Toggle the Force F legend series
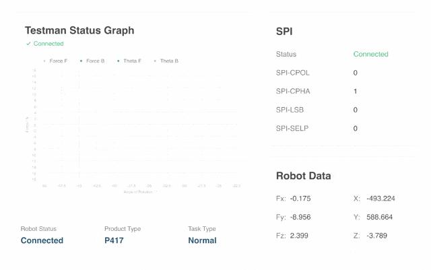 (57, 61)
